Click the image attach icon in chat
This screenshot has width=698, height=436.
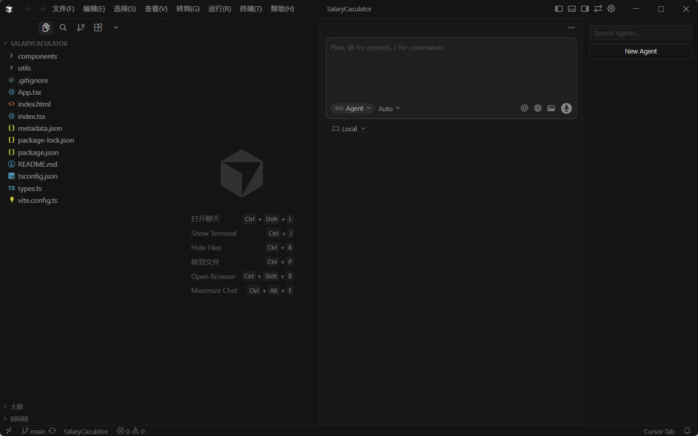[x=551, y=108]
